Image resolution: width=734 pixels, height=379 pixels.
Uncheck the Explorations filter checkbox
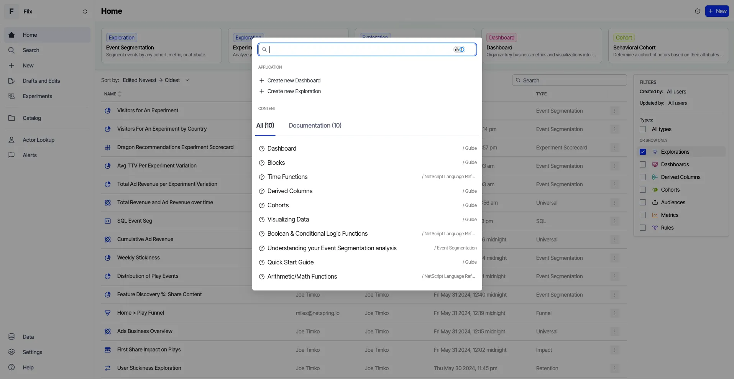[x=643, y=152]
